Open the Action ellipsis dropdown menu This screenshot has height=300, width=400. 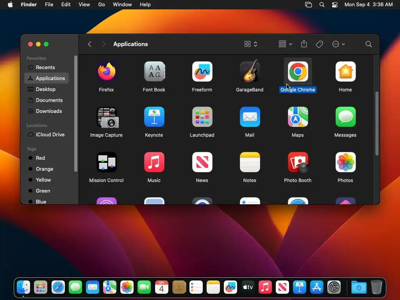point(339,44)
